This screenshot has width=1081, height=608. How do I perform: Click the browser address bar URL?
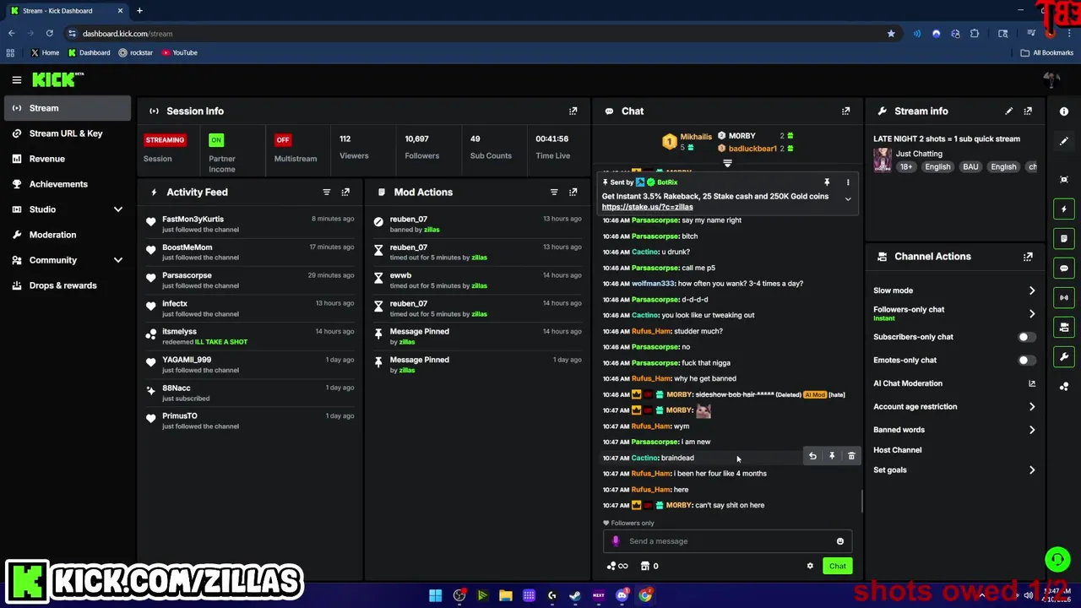point(128,34)
